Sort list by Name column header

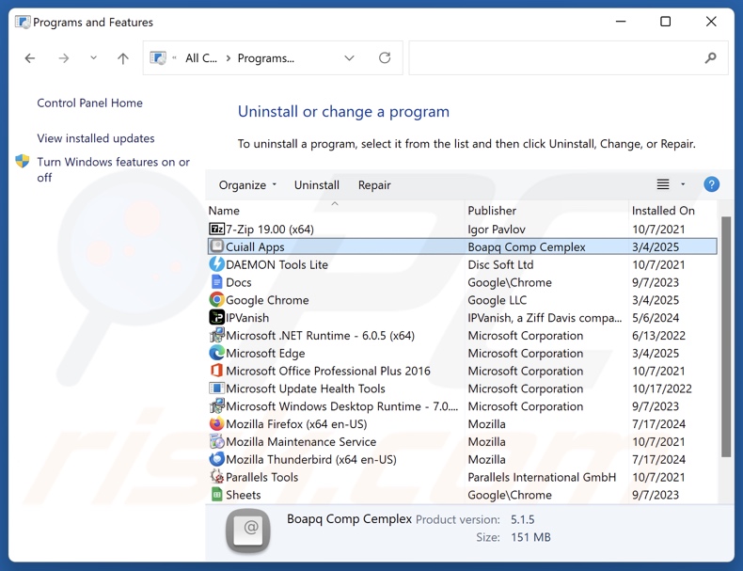(x=224, y=211)
